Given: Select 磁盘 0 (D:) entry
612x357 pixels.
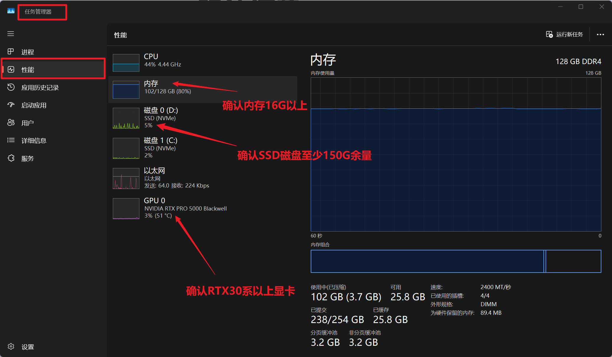Looking at the screenshot, I should (x=203, y=118).
